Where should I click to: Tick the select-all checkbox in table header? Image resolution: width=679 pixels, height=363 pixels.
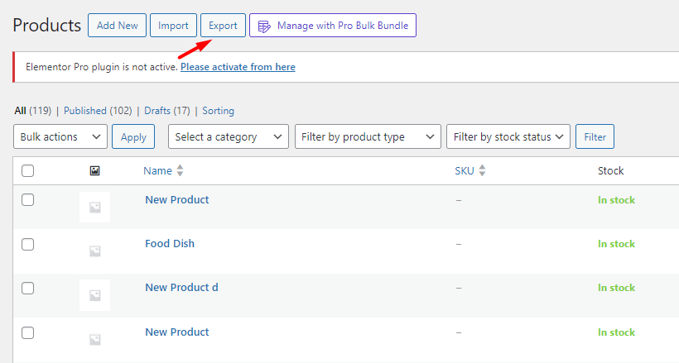coord(27,171)
